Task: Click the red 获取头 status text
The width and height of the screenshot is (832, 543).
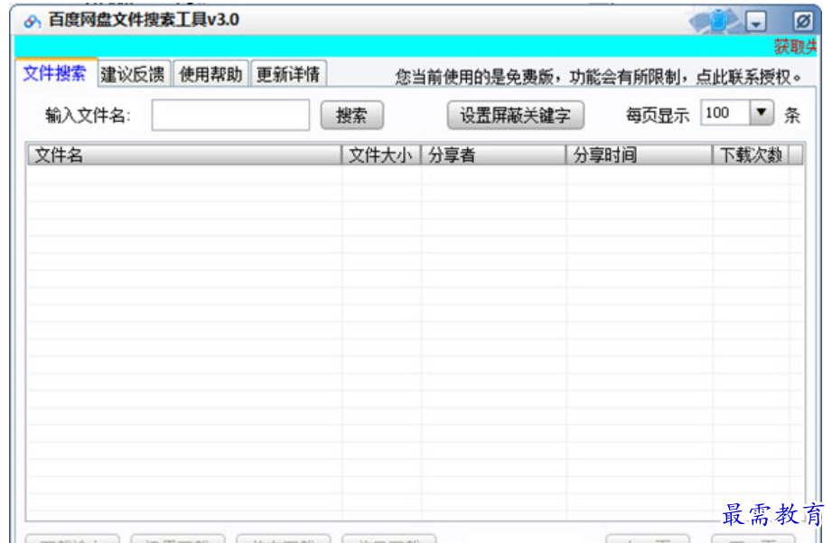Action: 795,47
